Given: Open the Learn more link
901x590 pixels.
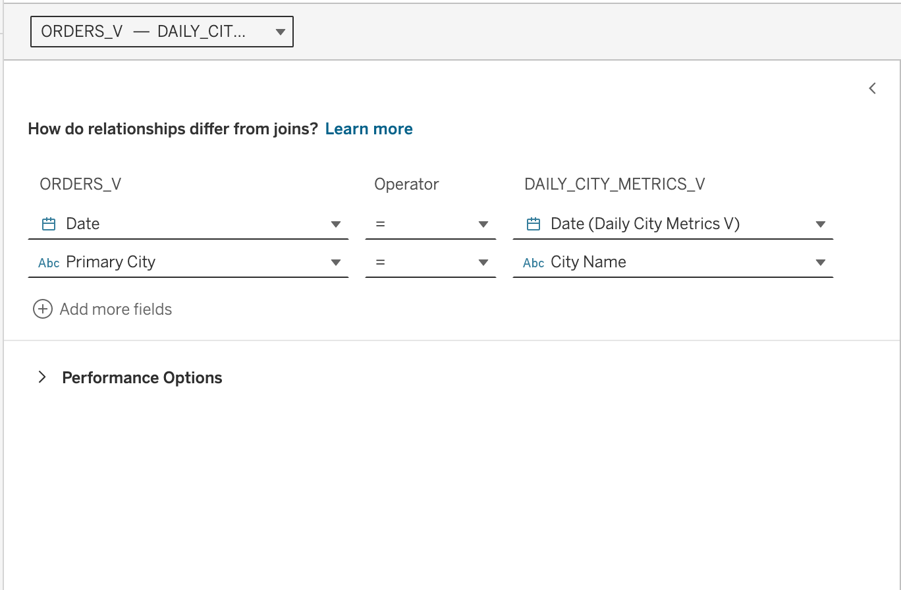Looking at the screenshot, I should [369, 129].
